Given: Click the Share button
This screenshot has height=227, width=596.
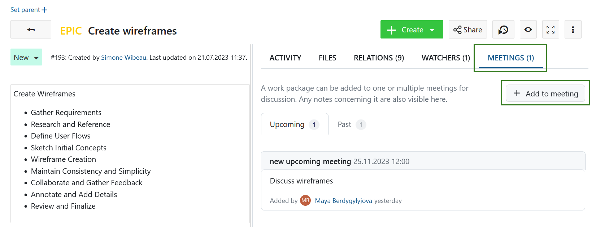Looking at the screenshot, I should 468,29.
